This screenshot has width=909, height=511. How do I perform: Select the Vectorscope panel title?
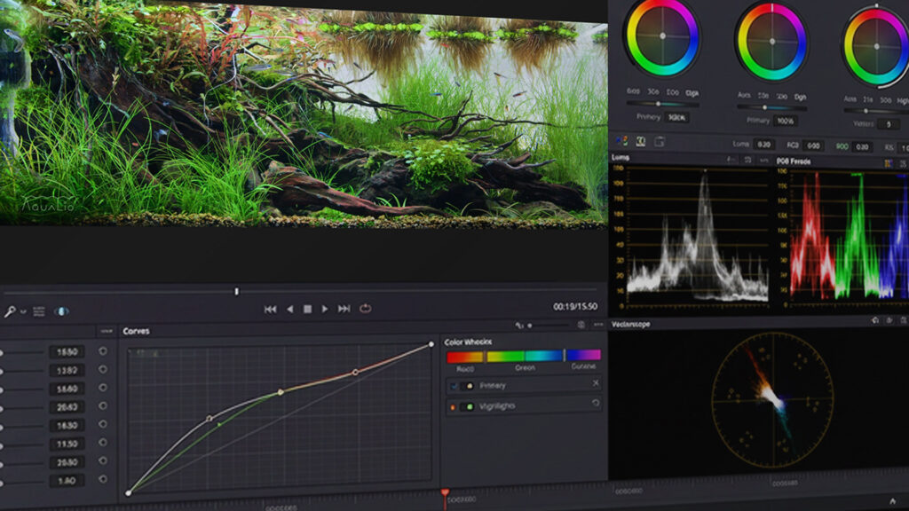[631, 325]
